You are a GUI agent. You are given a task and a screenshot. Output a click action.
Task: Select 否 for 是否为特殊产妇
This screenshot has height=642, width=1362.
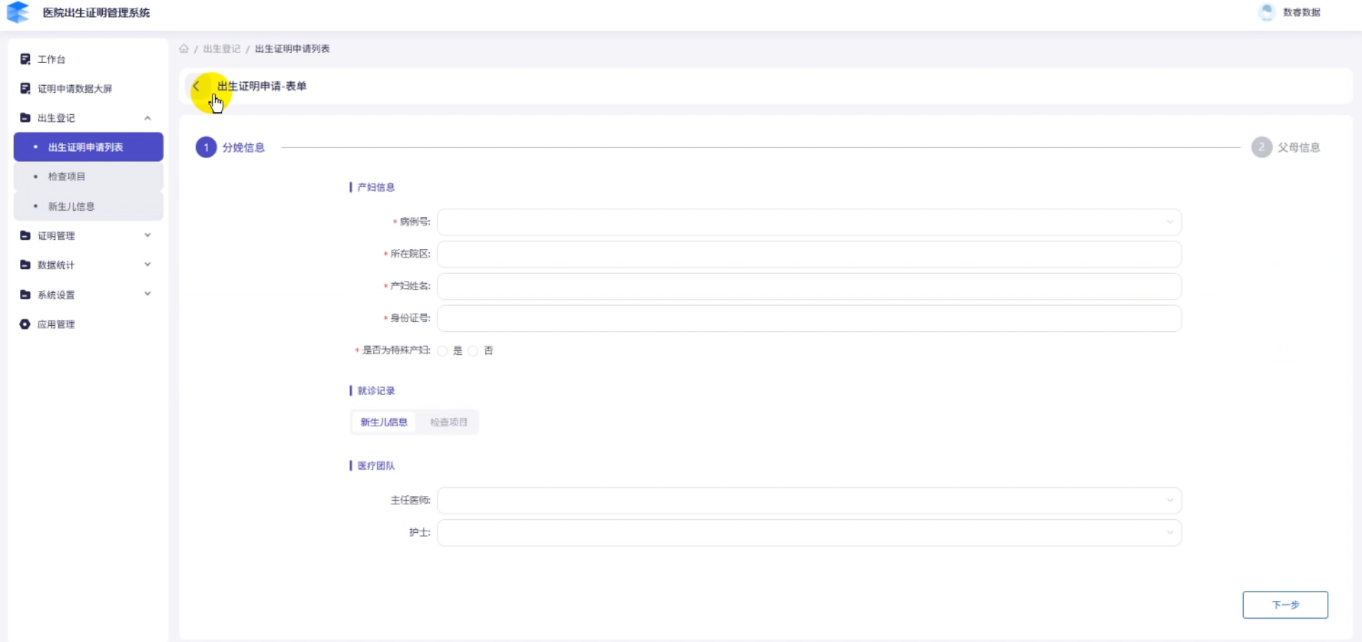click(473, 350)
